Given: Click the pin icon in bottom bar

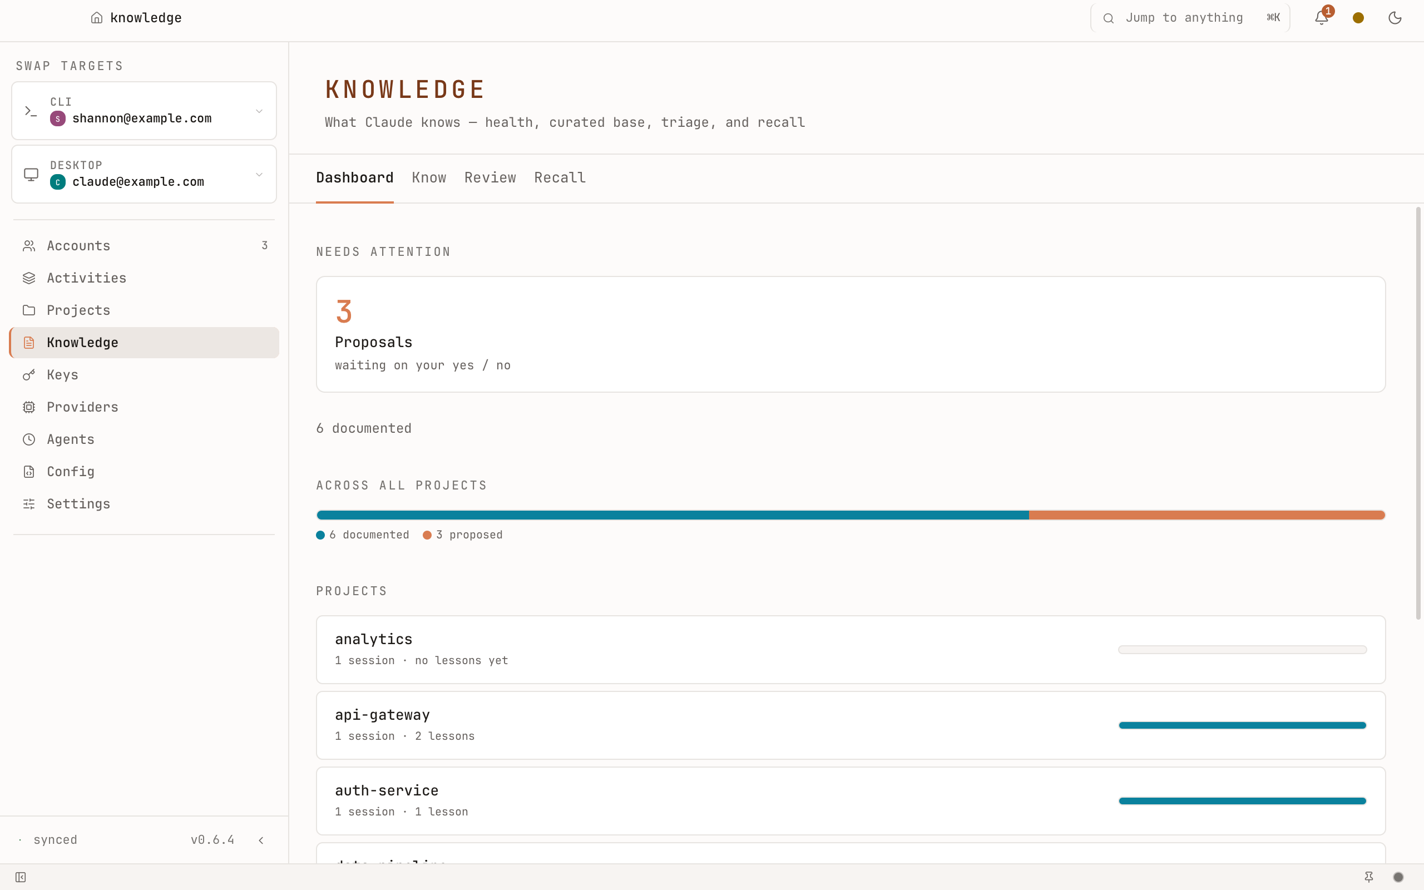Looking at the screenshot, I should pyautogui.click(x=1369, y=877).
